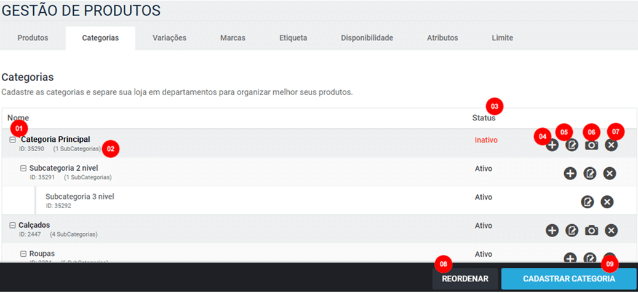This screenshot has height=293, width=638.
Task: Collapse the Calçados tree node
Action: (13, 225)
